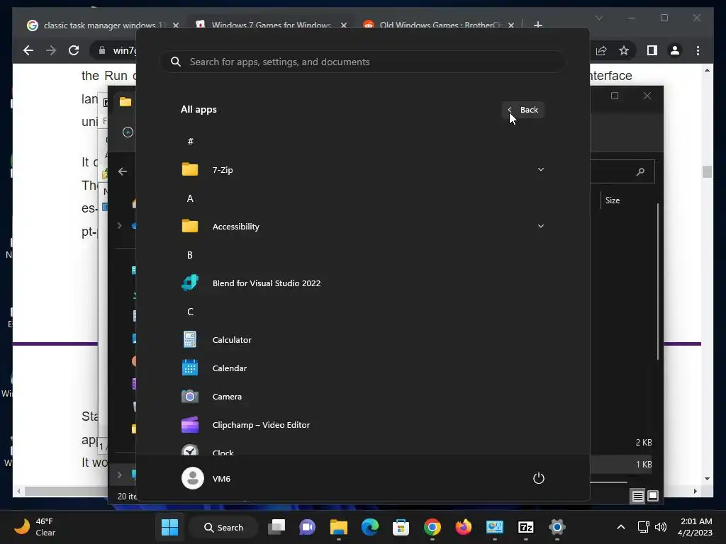Bookmark this page with star icon

click(x=624, y=50)
